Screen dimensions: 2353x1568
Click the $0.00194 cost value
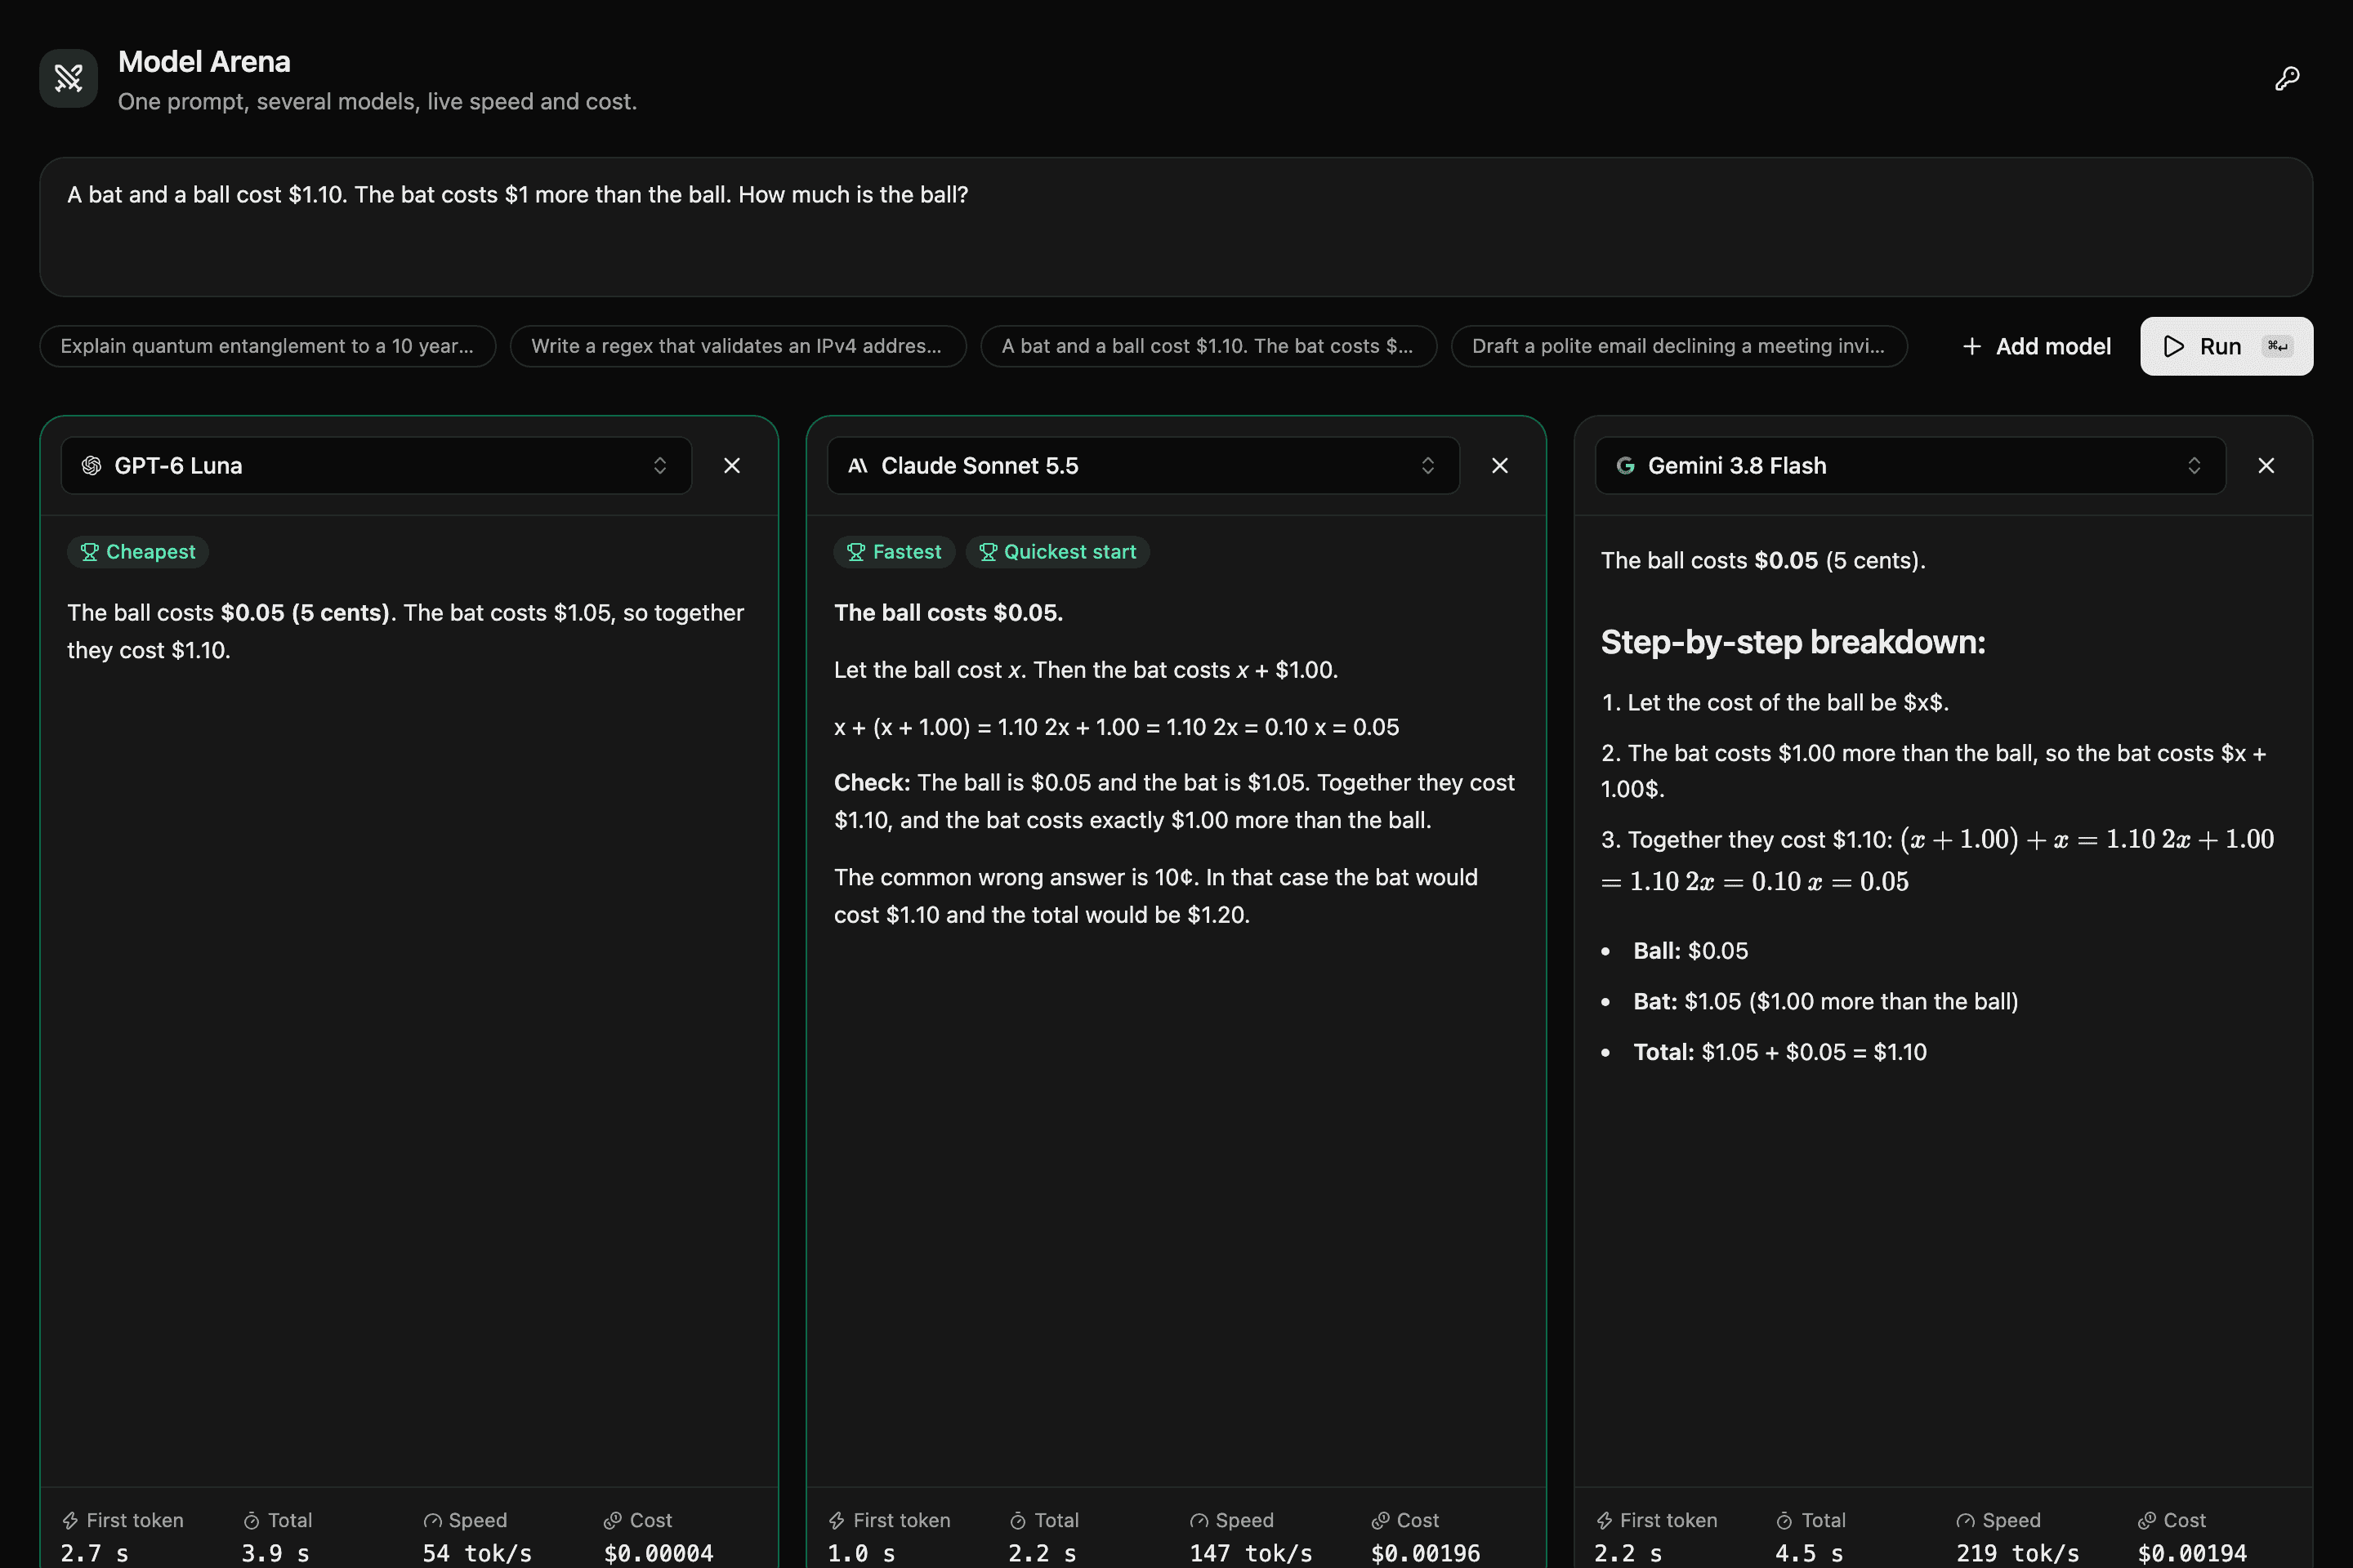[x=2192, y=1553]
